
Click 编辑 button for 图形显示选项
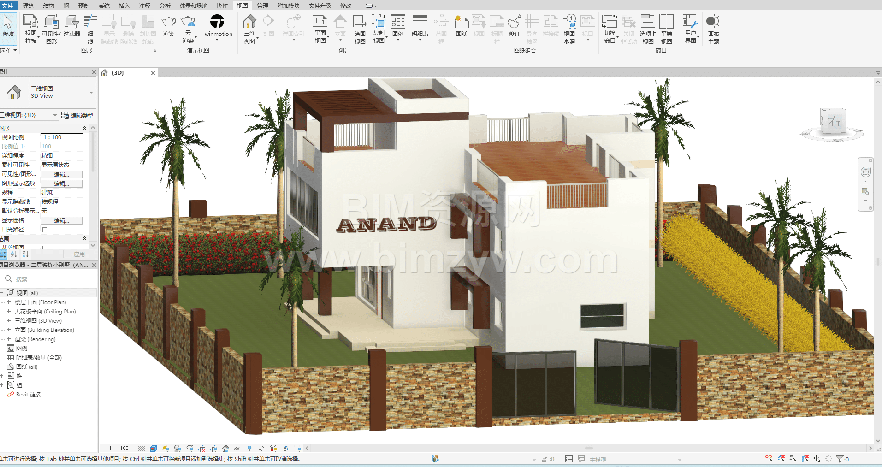61,183
